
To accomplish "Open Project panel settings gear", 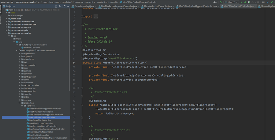I will [64, 6].
